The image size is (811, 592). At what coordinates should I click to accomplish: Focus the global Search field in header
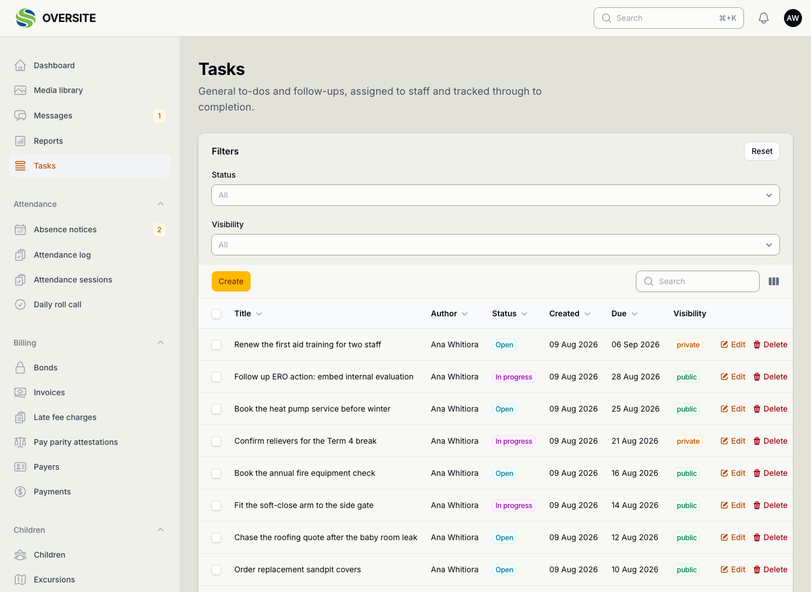point(669,18)
